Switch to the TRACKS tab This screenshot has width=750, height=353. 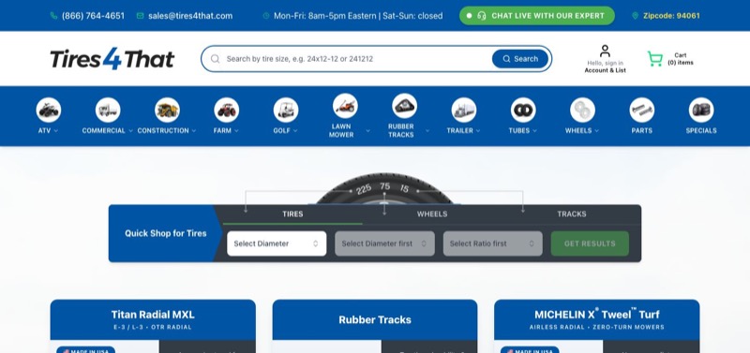(x=572, y=214)
